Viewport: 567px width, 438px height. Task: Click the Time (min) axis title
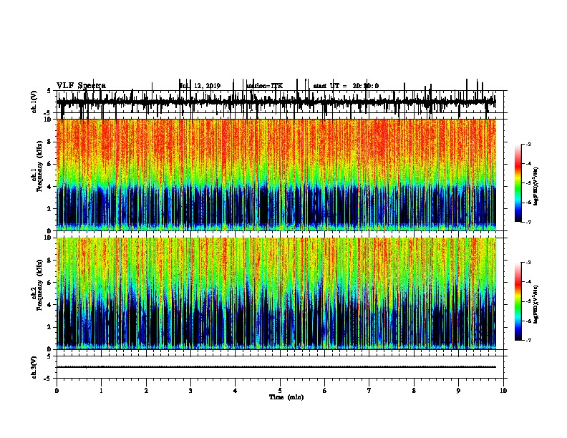pyautogui.click(x=286, y=397)
